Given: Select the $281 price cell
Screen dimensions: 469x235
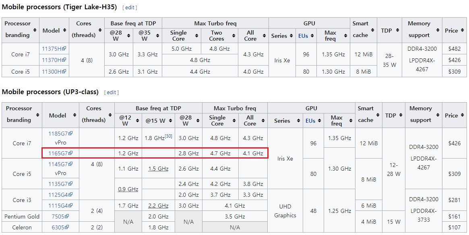Looking at the screenshot, I should [x=455, y=200].
